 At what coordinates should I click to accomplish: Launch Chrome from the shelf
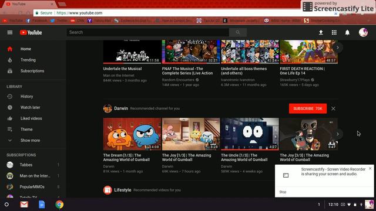pos(59,205)
